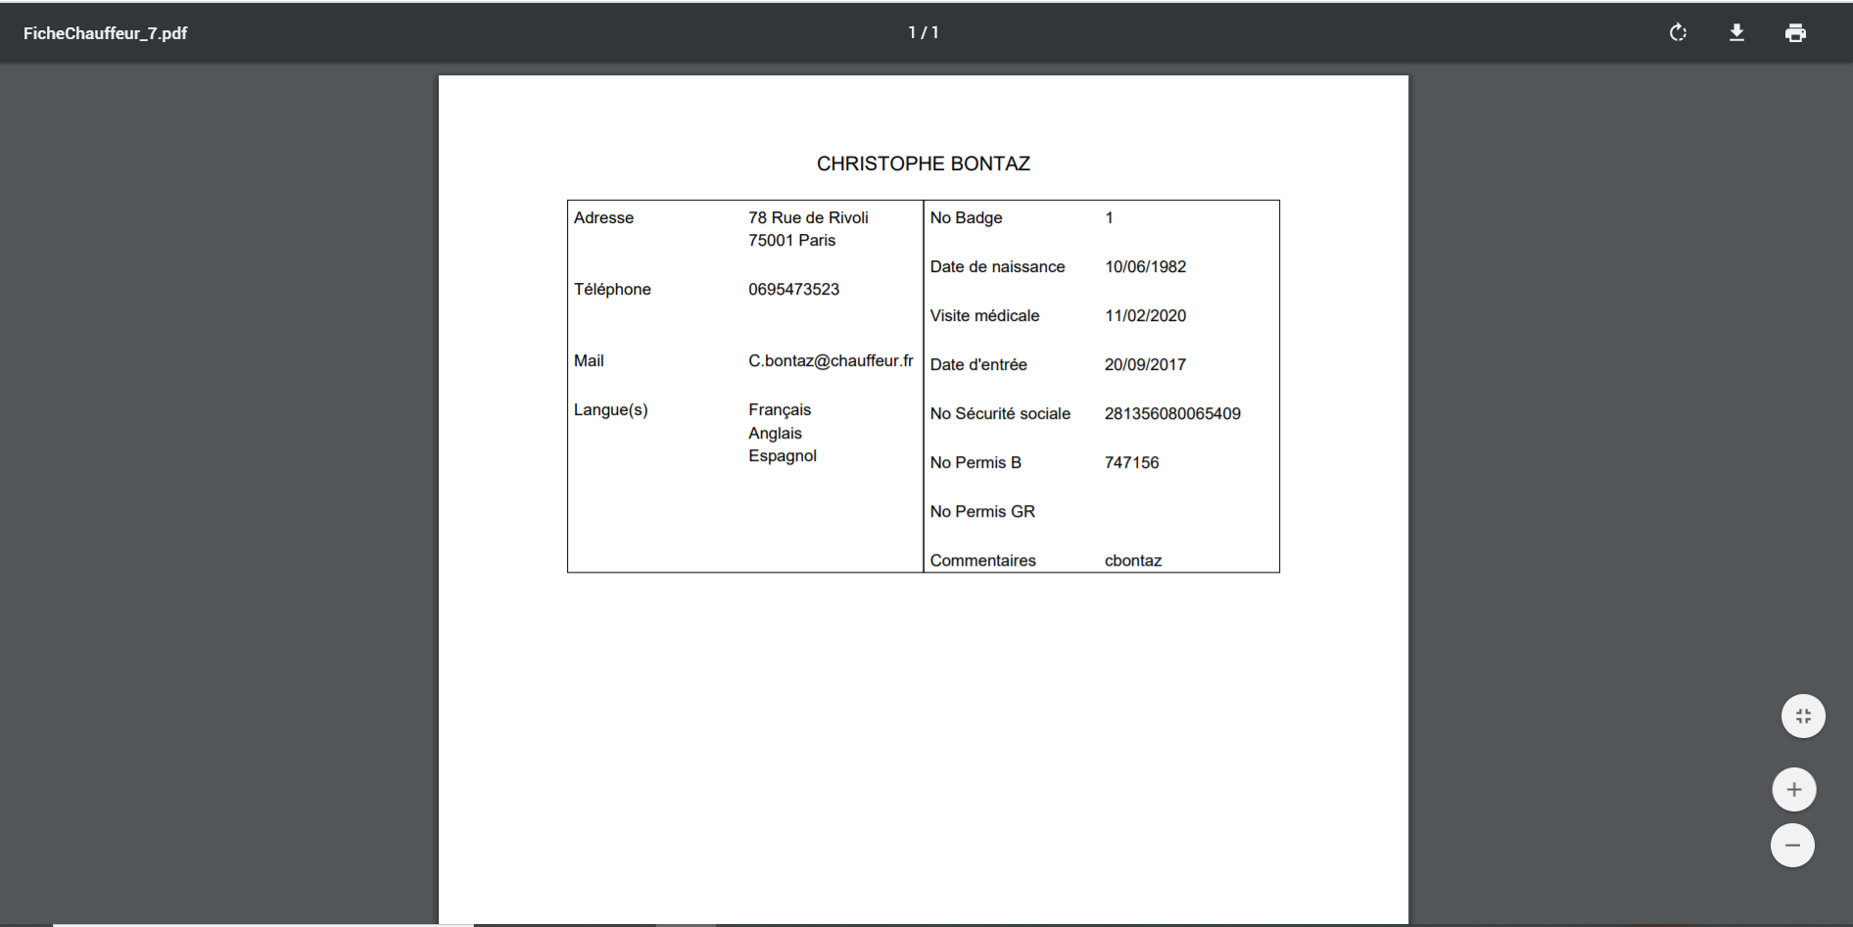Select the birth date 10/06/1982
This screenshot has width=1853, height=927.
pyautogui.click(x=1144, y=266)
